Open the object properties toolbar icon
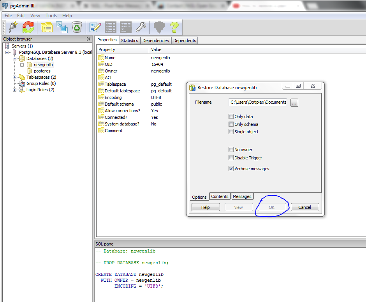Viewport: 366px width, 302px height. (47, 27)
